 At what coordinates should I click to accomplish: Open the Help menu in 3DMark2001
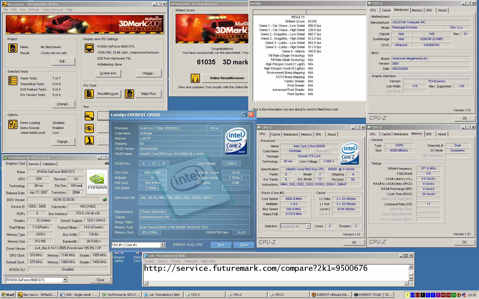coord(69,10)
